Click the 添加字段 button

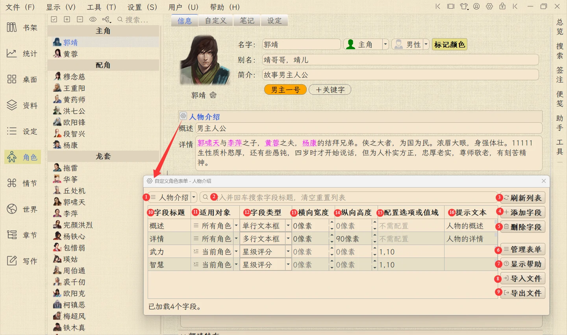(523, 212)
